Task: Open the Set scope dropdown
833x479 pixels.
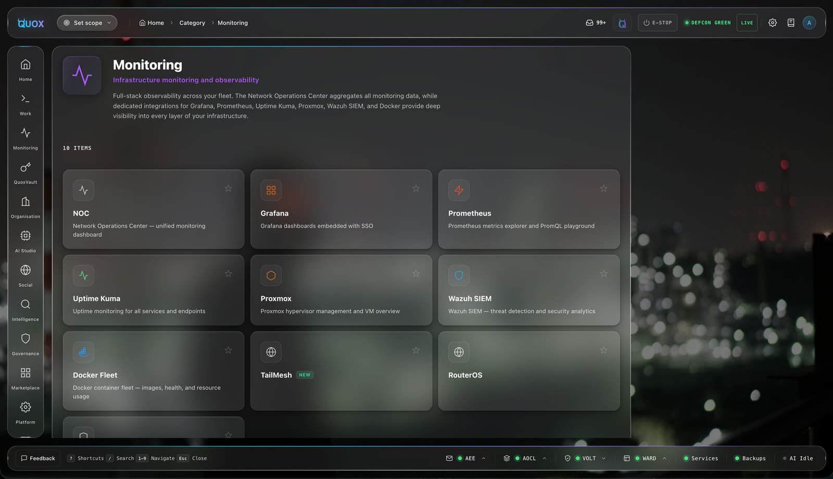Action: tap(87, 23)
